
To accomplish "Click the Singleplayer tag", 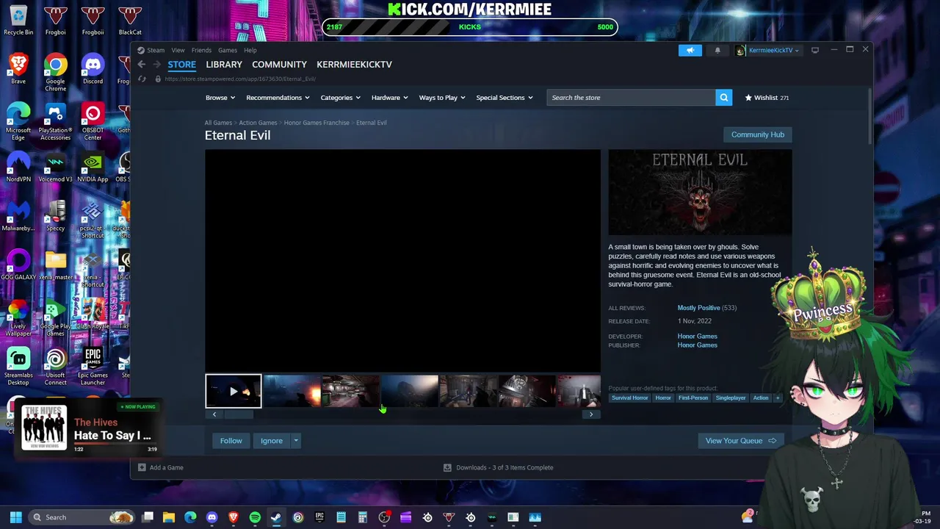I will pyautogui.click(x=731, y=398).
